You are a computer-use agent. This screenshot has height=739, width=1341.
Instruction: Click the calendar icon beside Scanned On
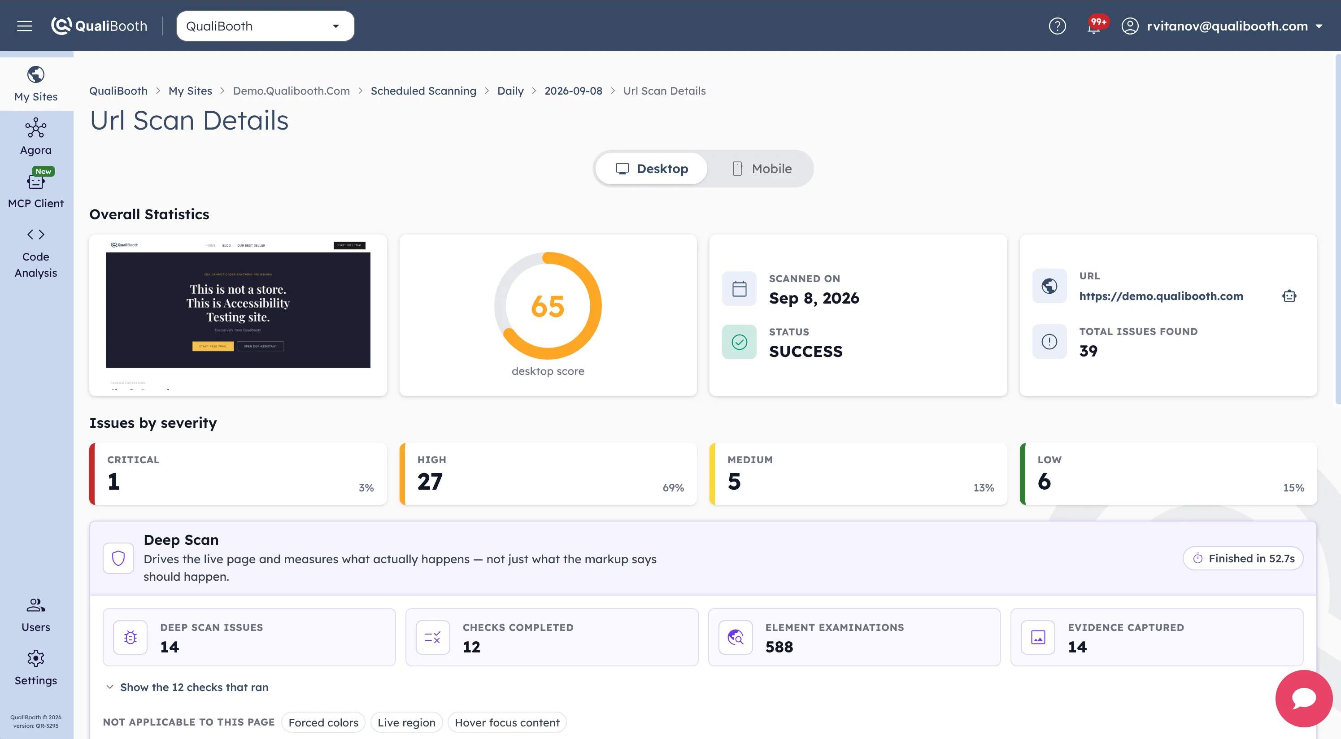[x=739, y=288]
